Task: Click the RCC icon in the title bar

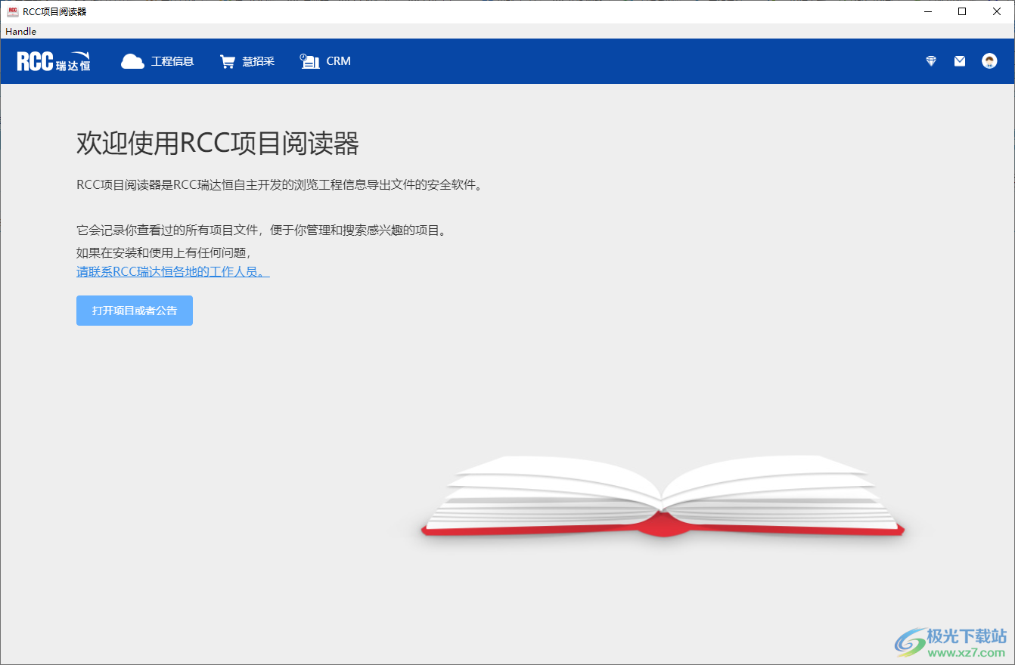Action: pyautogui.click(x=11, y=11)
